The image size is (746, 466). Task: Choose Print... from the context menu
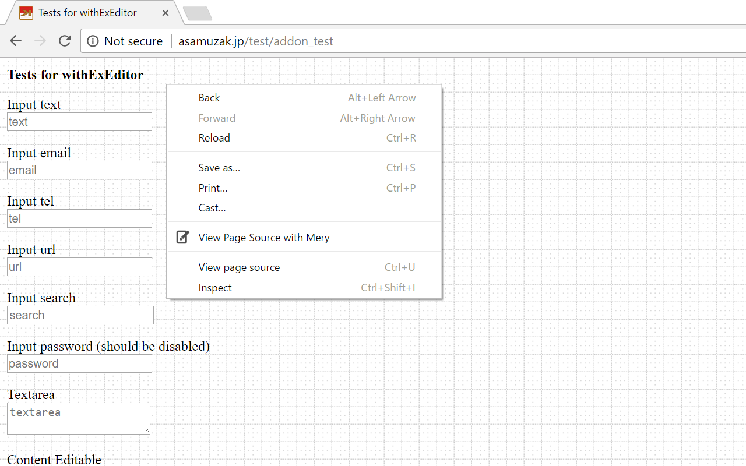click(x=304, y=188)
